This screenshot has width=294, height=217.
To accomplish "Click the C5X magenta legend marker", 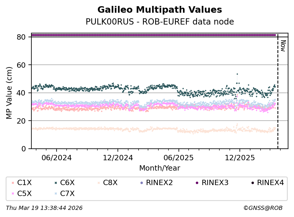I will click(x=12, y=194).
